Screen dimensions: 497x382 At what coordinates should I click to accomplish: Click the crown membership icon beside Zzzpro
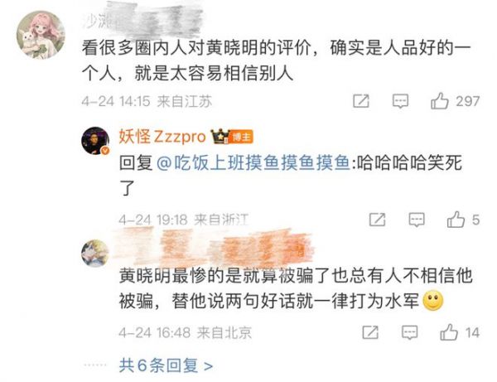tap(220, 137)
